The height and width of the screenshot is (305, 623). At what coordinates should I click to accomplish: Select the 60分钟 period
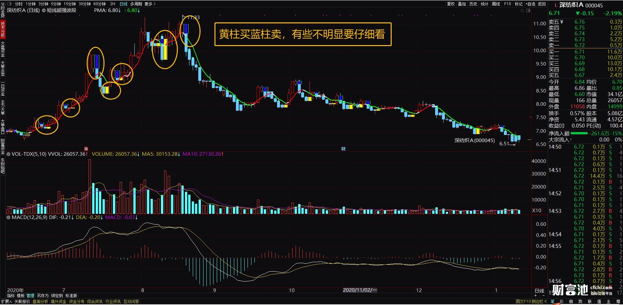[x=100, y=4]
